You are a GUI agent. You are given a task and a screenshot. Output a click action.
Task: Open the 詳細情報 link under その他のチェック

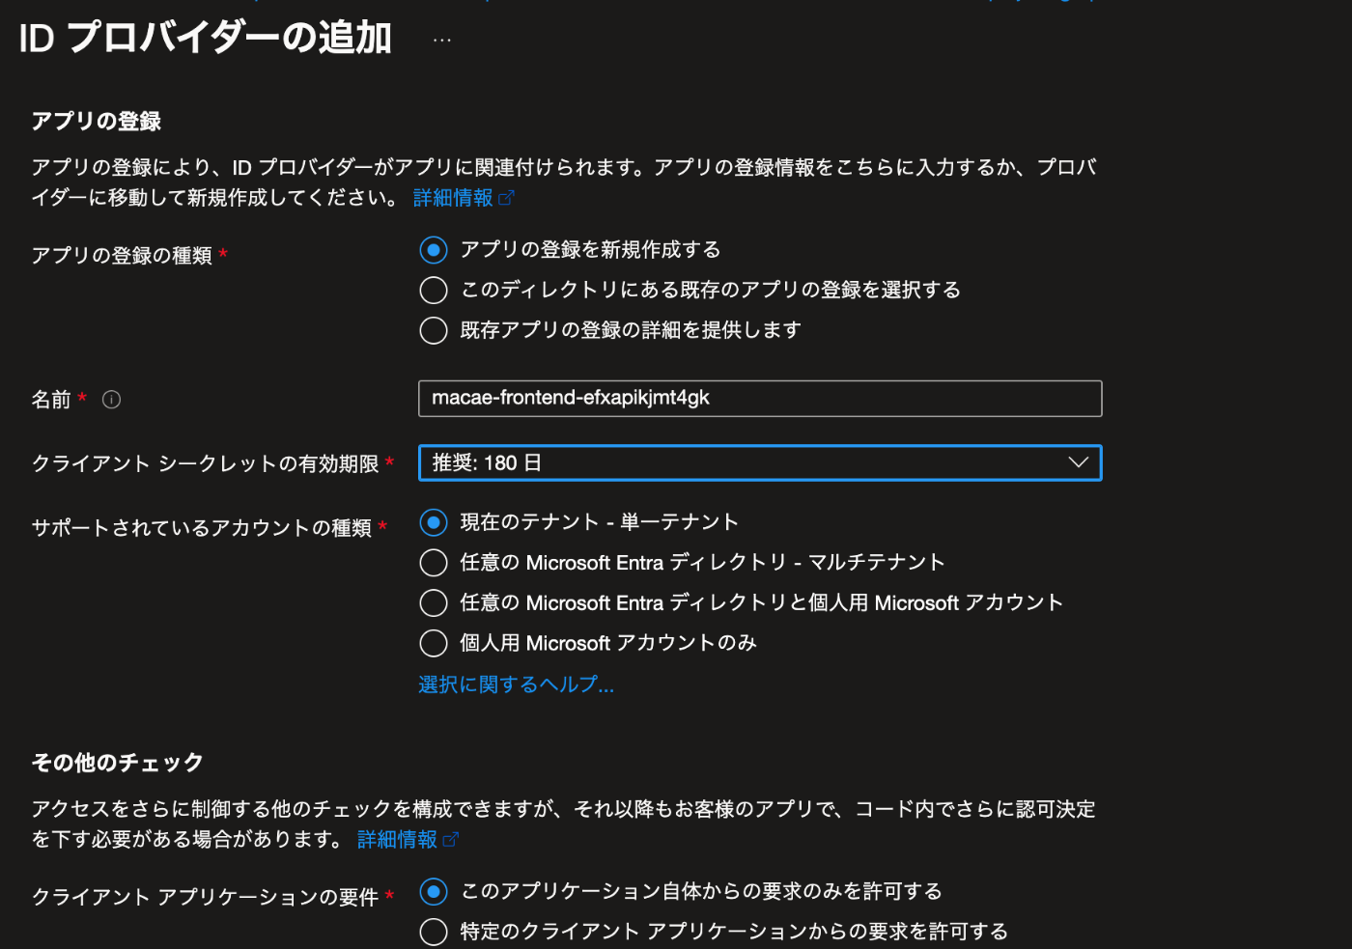tap(396, 840)
